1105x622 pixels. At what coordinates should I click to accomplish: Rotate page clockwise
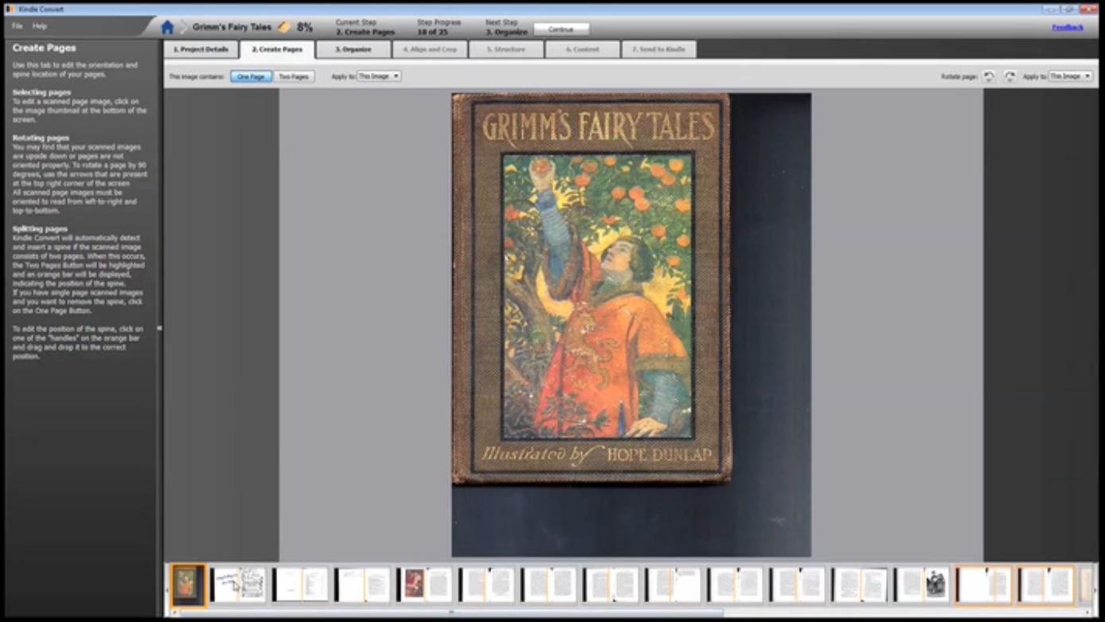click(1009, 76)
